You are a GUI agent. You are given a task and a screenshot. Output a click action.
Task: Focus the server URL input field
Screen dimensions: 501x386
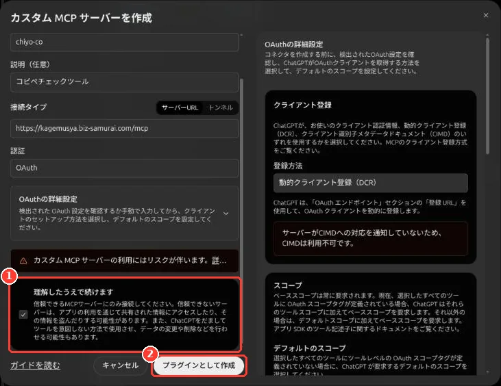coord(125,129)
